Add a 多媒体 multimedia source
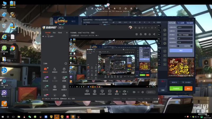Image resolution: width=212 pixels, height=119 pixels. tap(110, 92)
